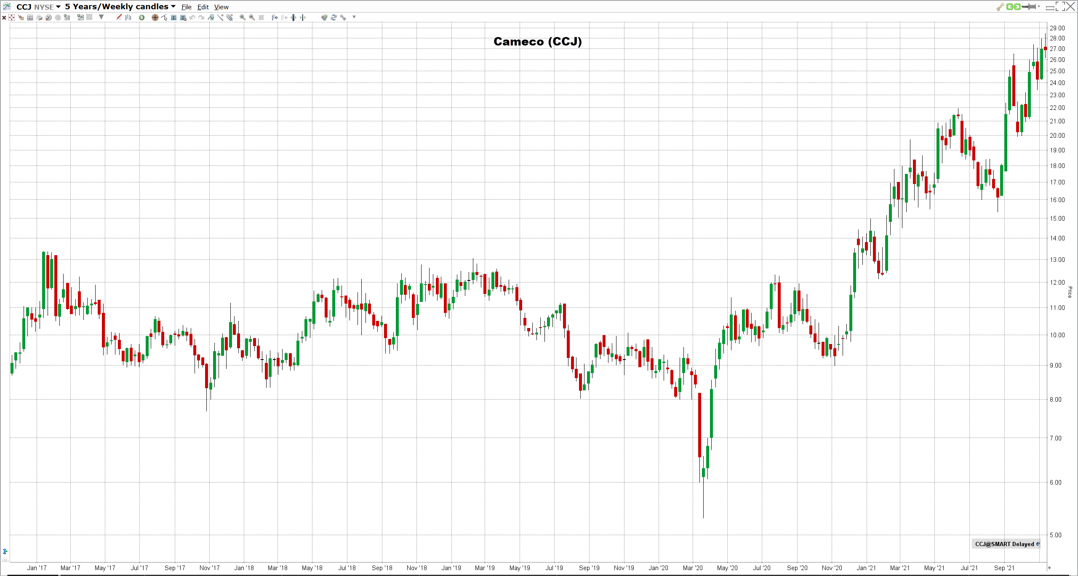
Task: Click the clock time-settings icon
Action: coord(48,17)
